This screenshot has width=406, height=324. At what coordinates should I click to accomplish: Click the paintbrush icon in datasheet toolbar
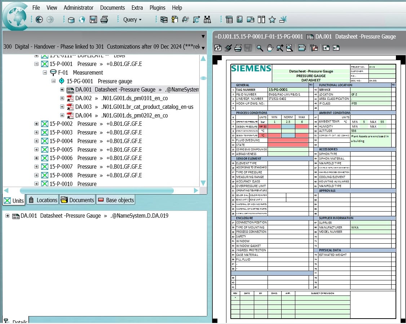(228, 48)
